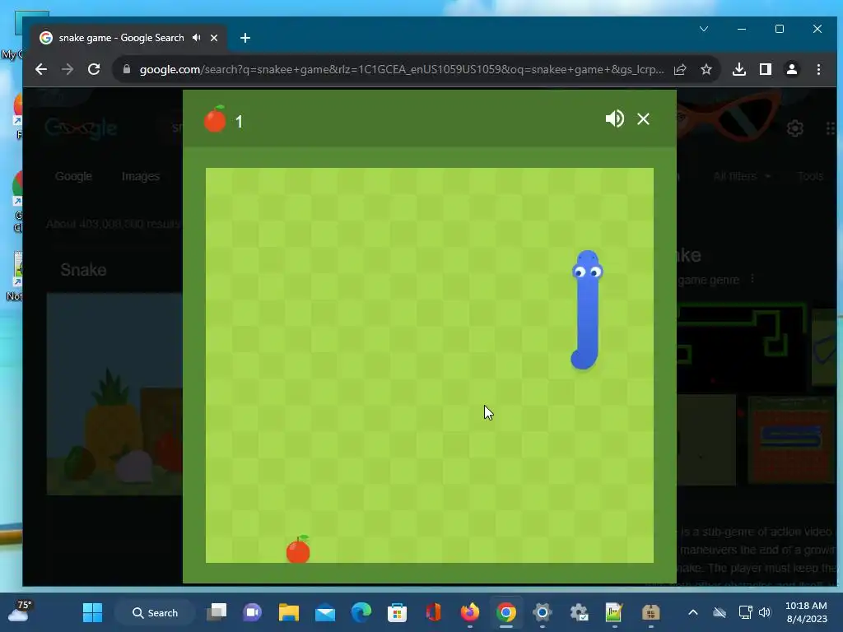Open the gear-with-checkmark taskbar app
Screen dimensions: 843x632
point(579,612)
